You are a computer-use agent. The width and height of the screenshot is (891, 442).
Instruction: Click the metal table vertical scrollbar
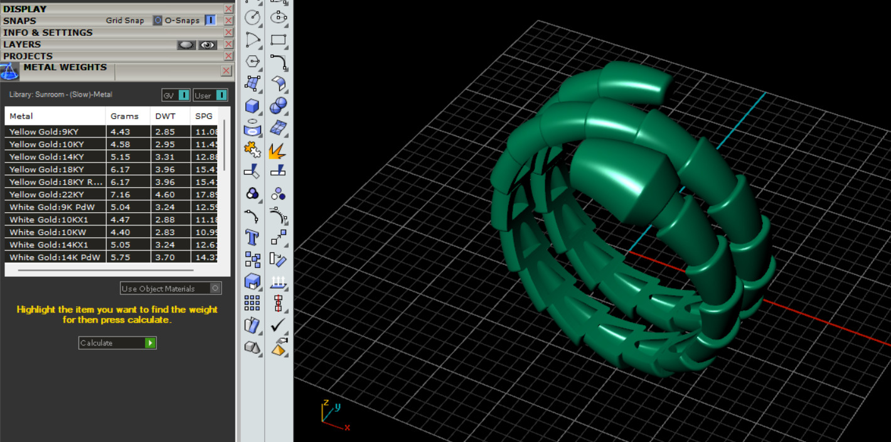224,145
